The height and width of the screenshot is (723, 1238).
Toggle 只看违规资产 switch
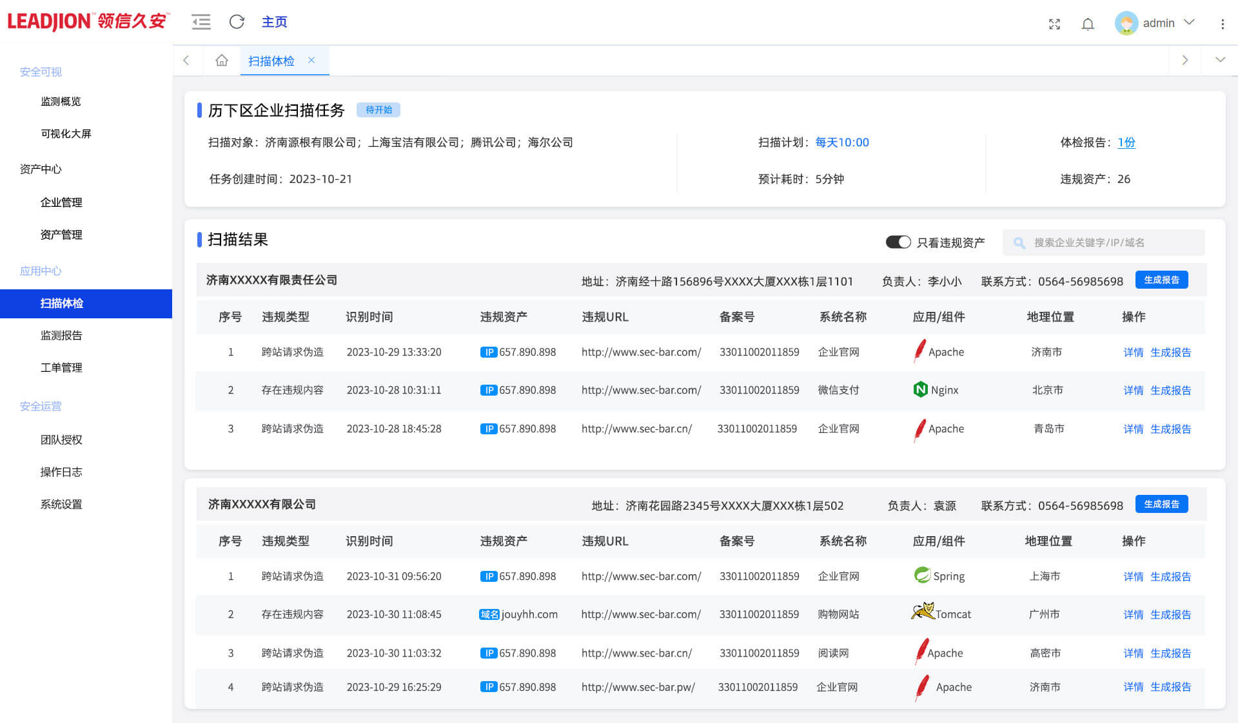click(x=898, y=242)
